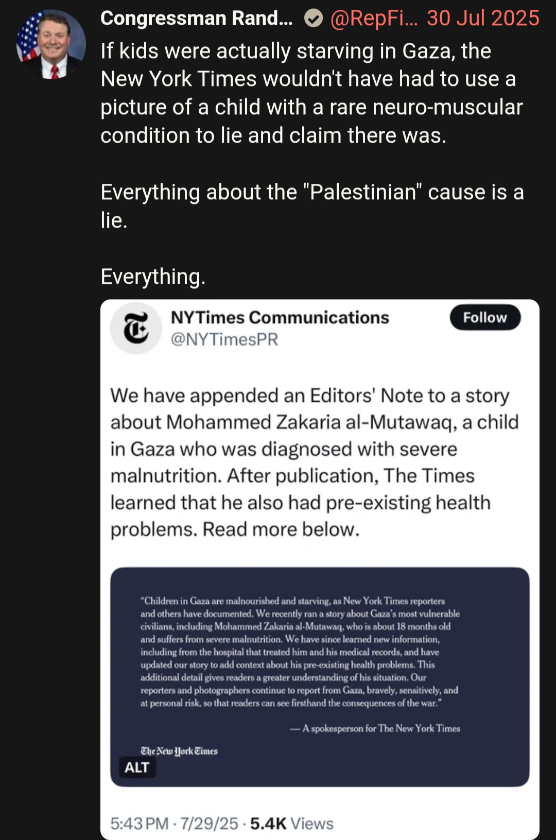Click the 30 Jul 2025 post date
This screenshot has height=840, width=556.
click(483, 19)
